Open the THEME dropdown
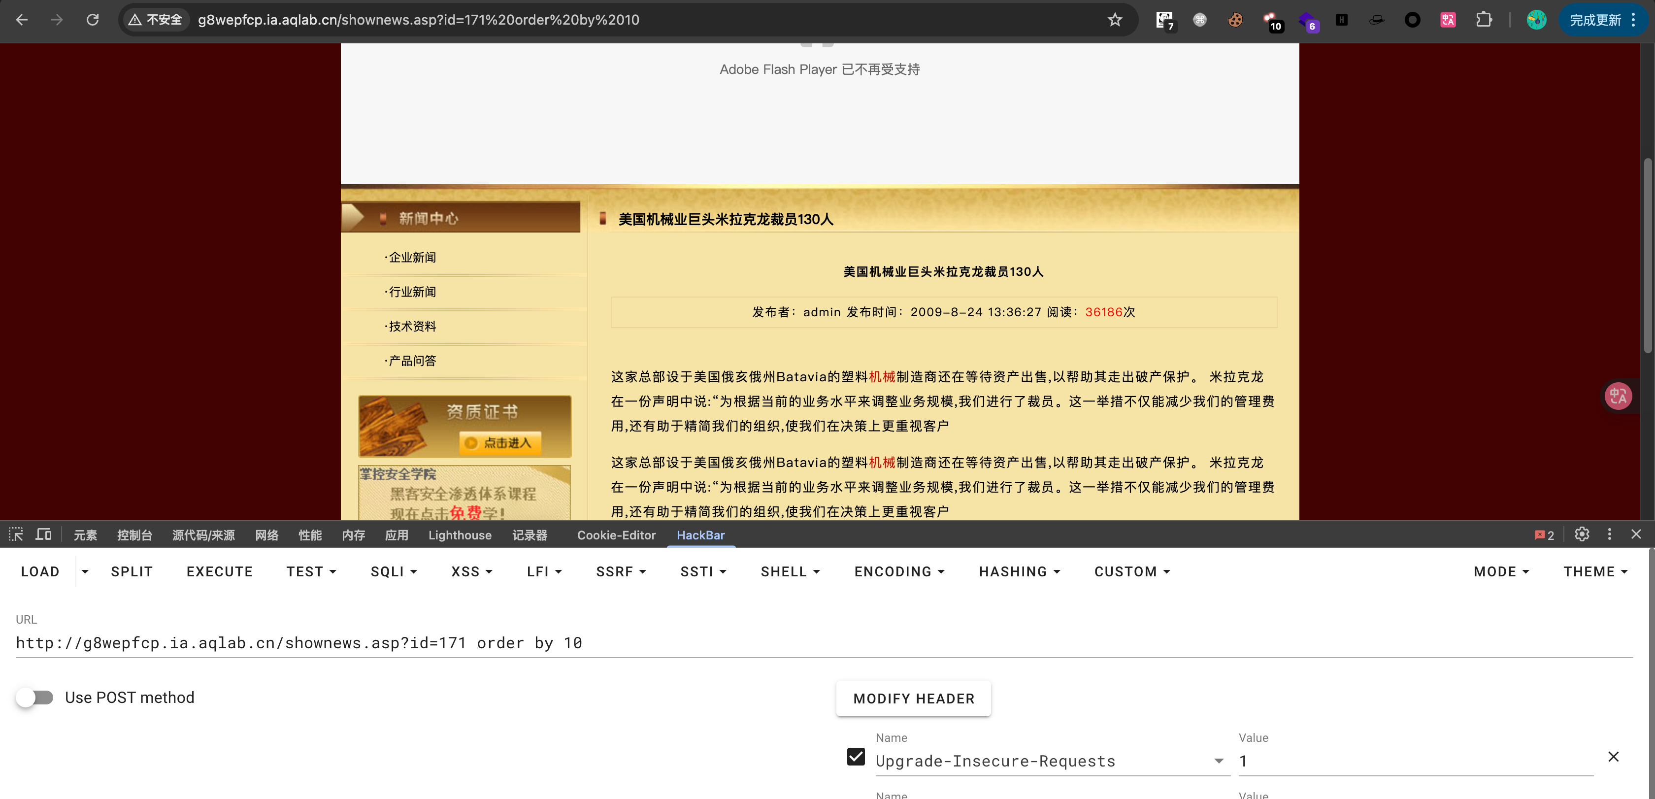Screen dimensions: 1655x799 point(1594,571)
